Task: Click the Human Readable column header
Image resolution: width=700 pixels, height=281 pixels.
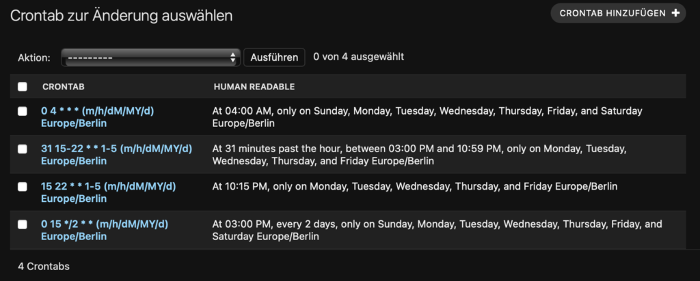Action: tap(254, 87)
